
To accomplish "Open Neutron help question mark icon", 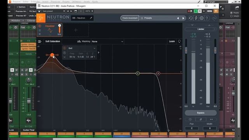I will (x=207, y=18).
